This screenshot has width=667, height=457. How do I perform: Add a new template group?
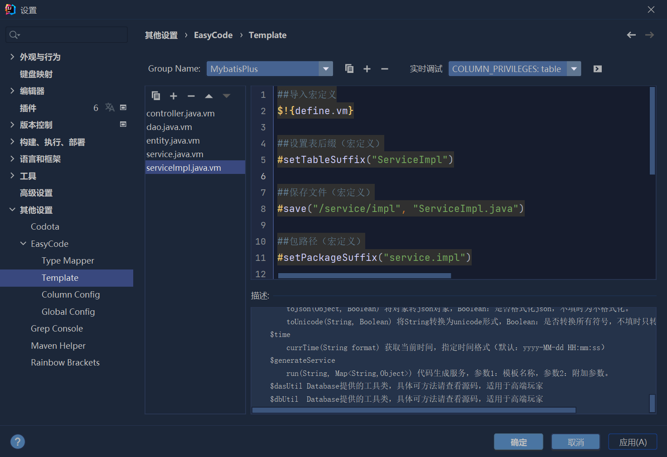367,69
